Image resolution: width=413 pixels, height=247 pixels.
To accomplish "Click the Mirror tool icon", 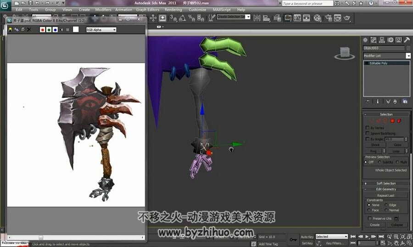I will [257, 18].
